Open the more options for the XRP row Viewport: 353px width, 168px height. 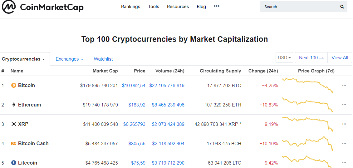(344, 124)
